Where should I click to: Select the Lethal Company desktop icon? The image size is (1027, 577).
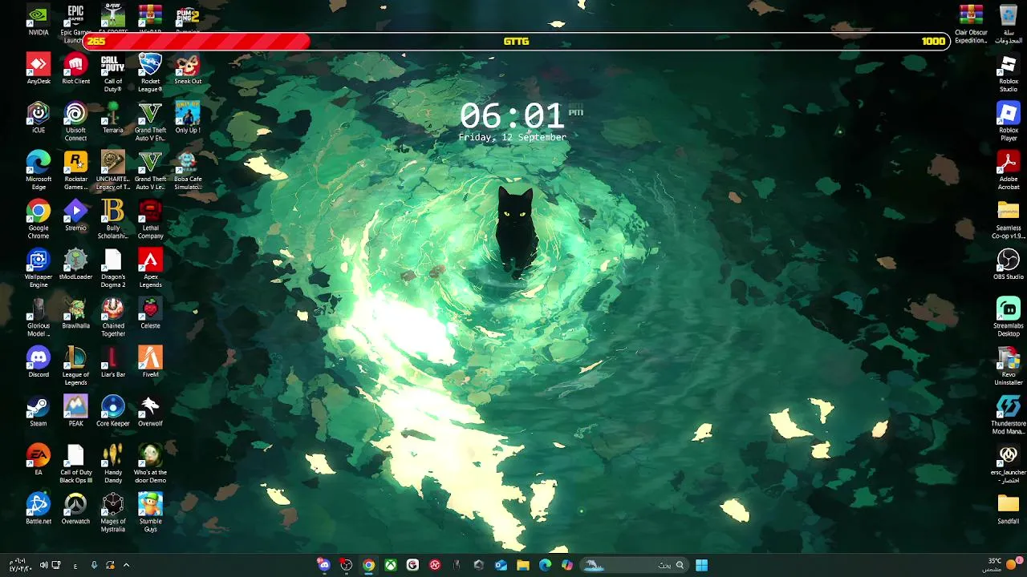[150, 220]
